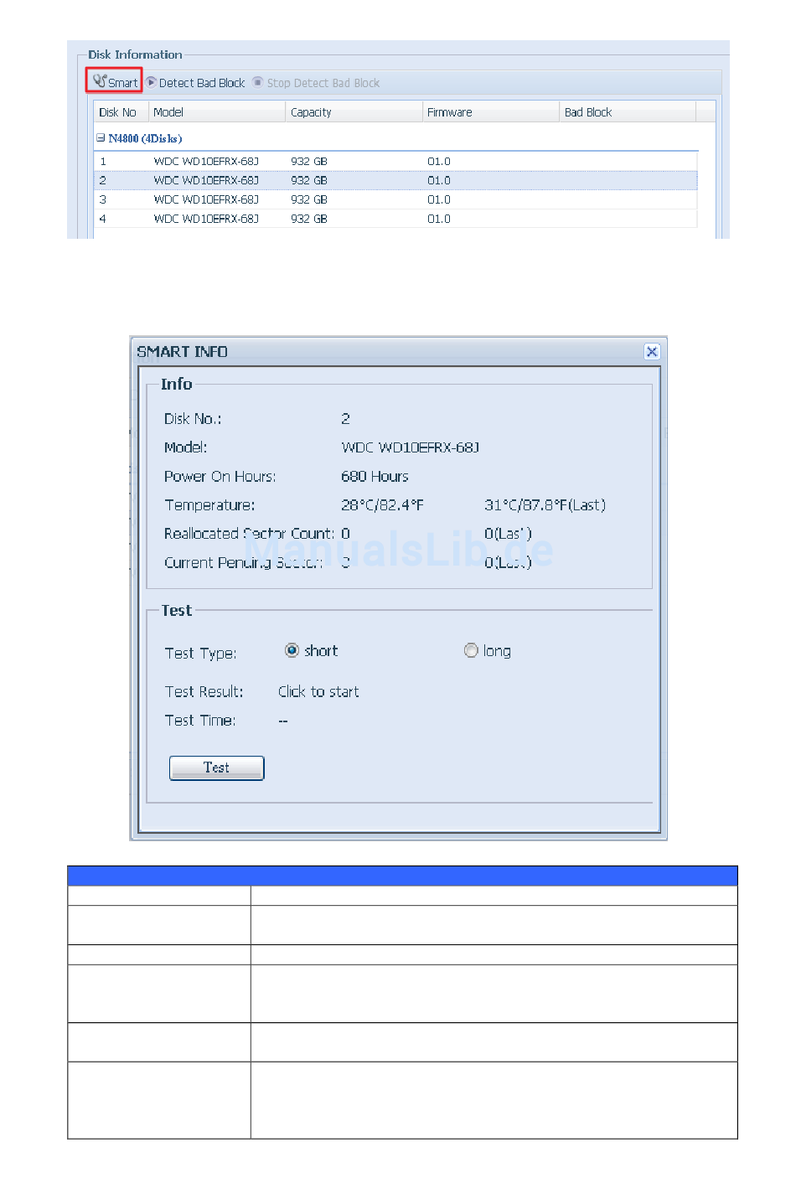The image size is (796, 1189).
Task: Click the Smart stethoscope icon
Action: click(x=100, y=81)
